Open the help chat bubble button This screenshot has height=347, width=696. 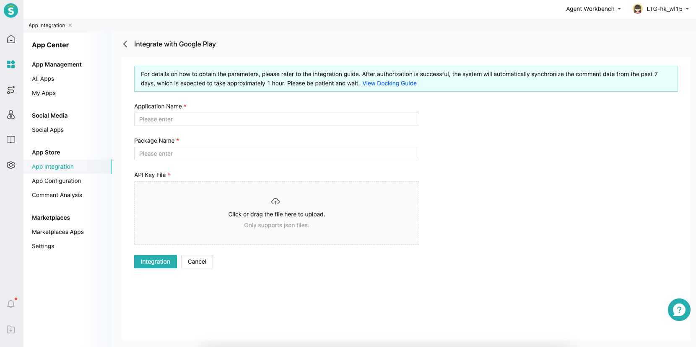(x=679, y=310)
